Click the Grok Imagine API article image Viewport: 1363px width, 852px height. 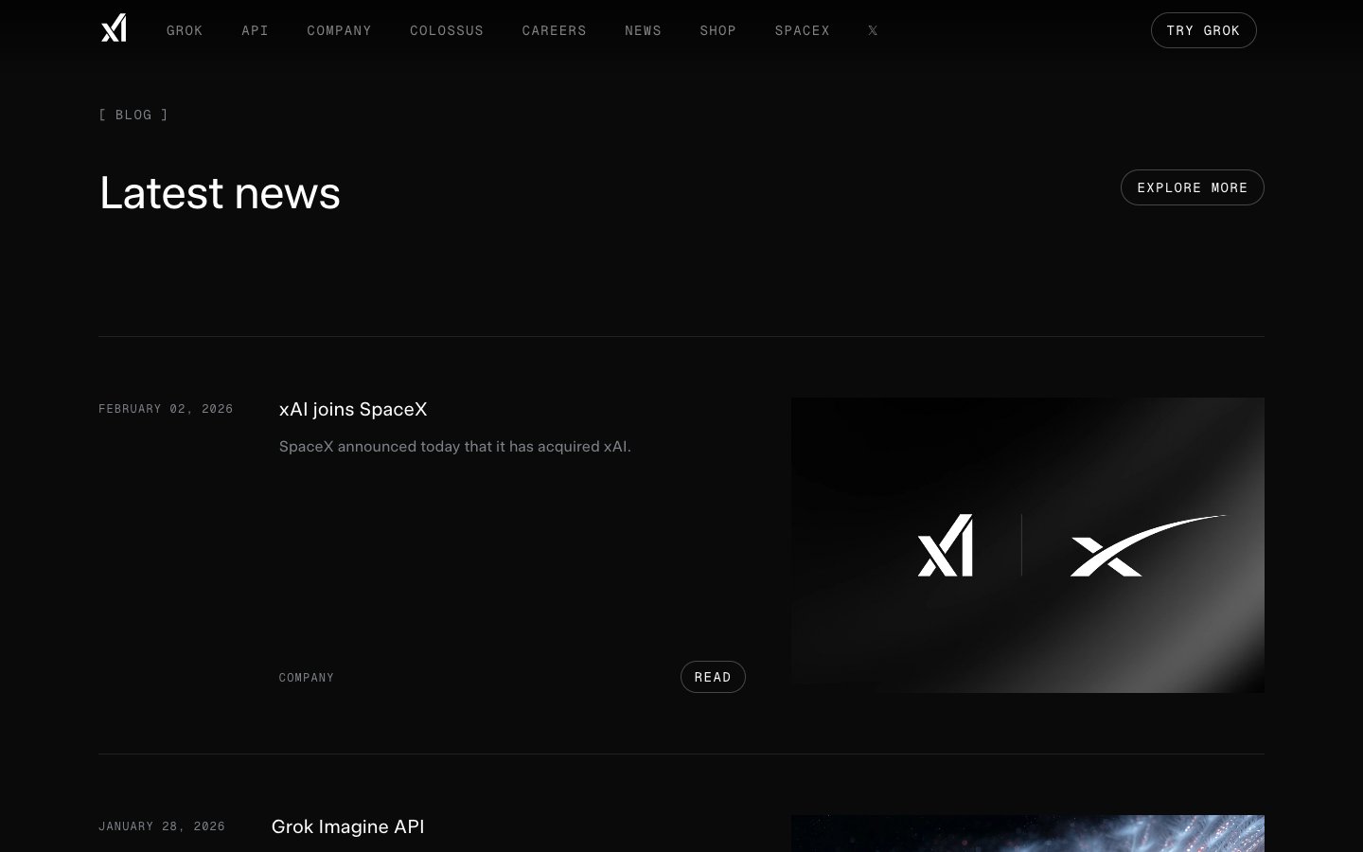pos(1027,834)
